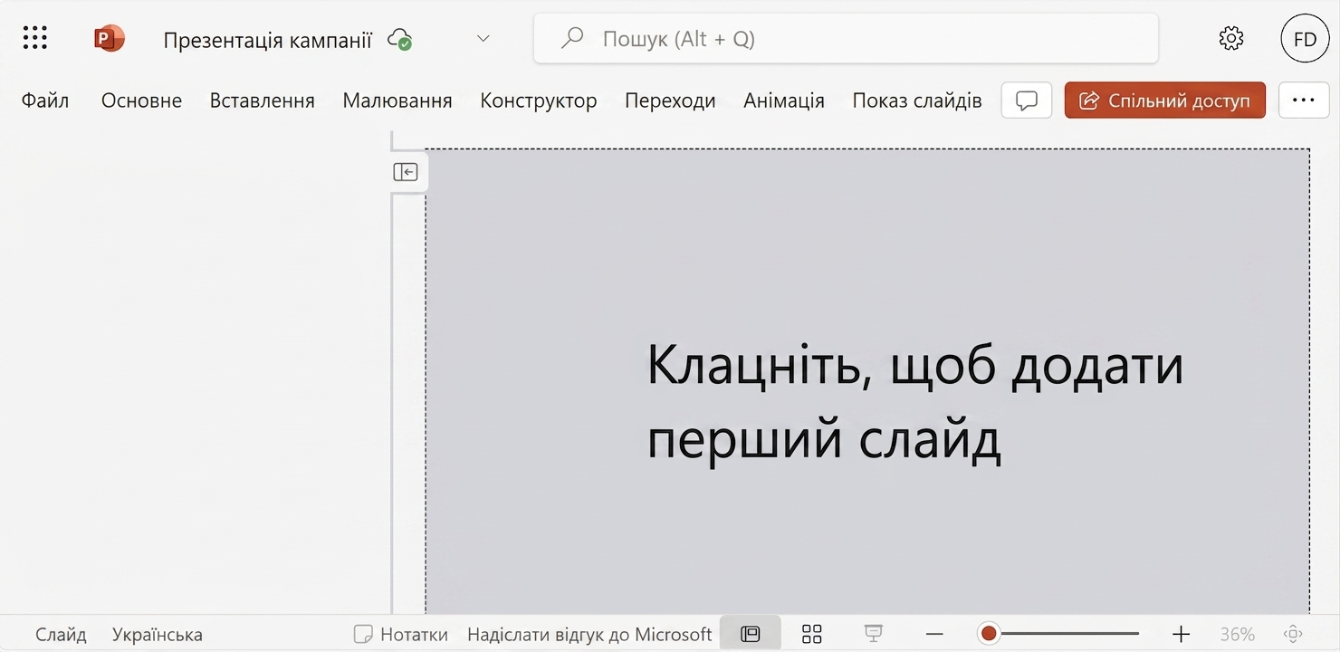Click the Пошук search field
The image size is (1340, 652).
point(846,38)
